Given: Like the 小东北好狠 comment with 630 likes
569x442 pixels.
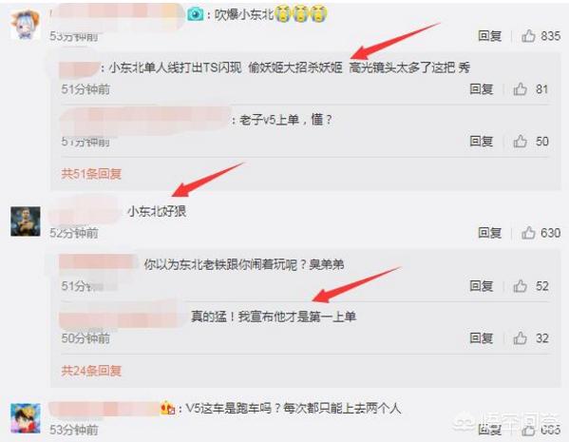Looking at the screenshot, I should pyautogui.click(x=528, y=233).
